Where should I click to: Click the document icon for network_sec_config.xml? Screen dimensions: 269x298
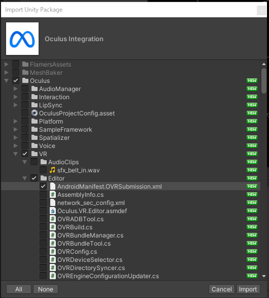53,202
